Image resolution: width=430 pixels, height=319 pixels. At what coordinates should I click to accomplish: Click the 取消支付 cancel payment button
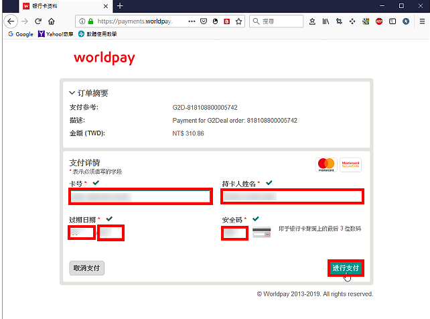coord(86,268)
